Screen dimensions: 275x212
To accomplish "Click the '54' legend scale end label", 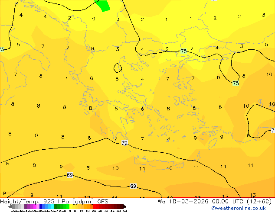I will point(125,211).
